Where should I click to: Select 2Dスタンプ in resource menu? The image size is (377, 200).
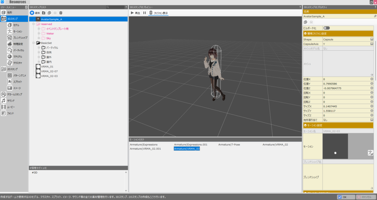click(12, 69)
